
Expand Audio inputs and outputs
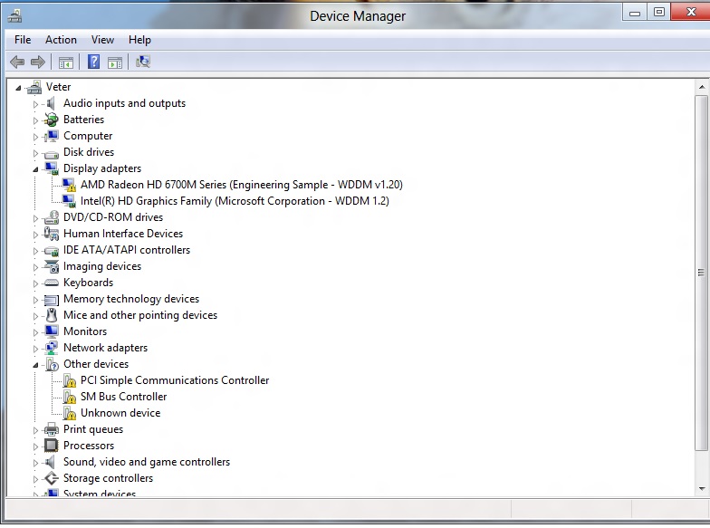(35, 104)
